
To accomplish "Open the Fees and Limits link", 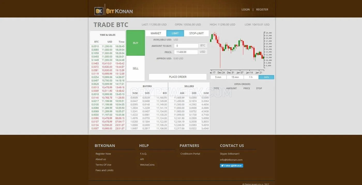I will tap(104, 170).
